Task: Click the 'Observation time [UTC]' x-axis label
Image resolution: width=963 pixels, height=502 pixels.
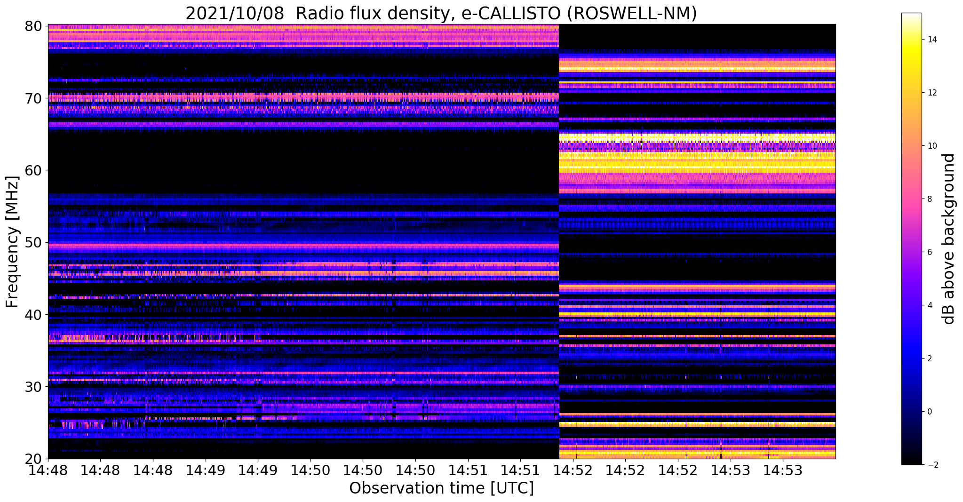Action: (x=441, y=488)
